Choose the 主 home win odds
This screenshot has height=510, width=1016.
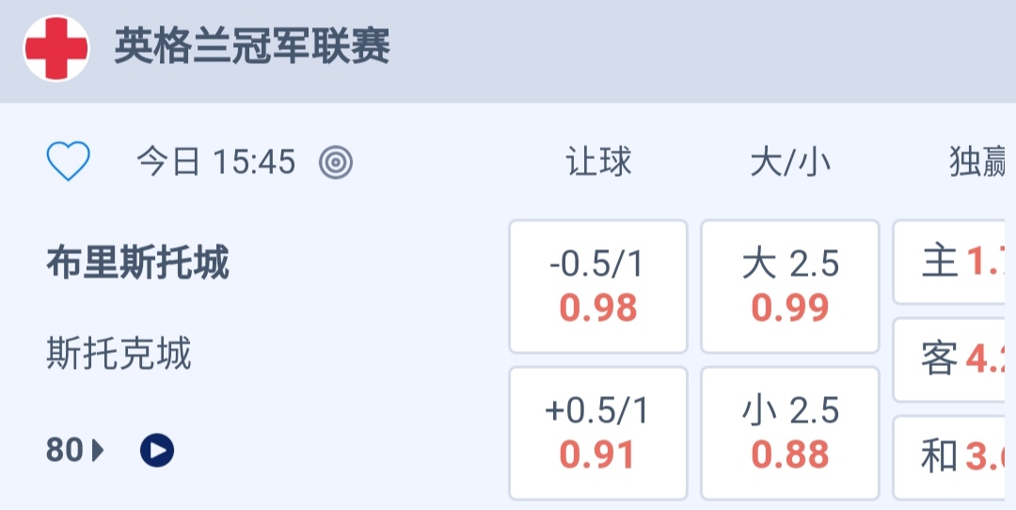click(954, 263)
